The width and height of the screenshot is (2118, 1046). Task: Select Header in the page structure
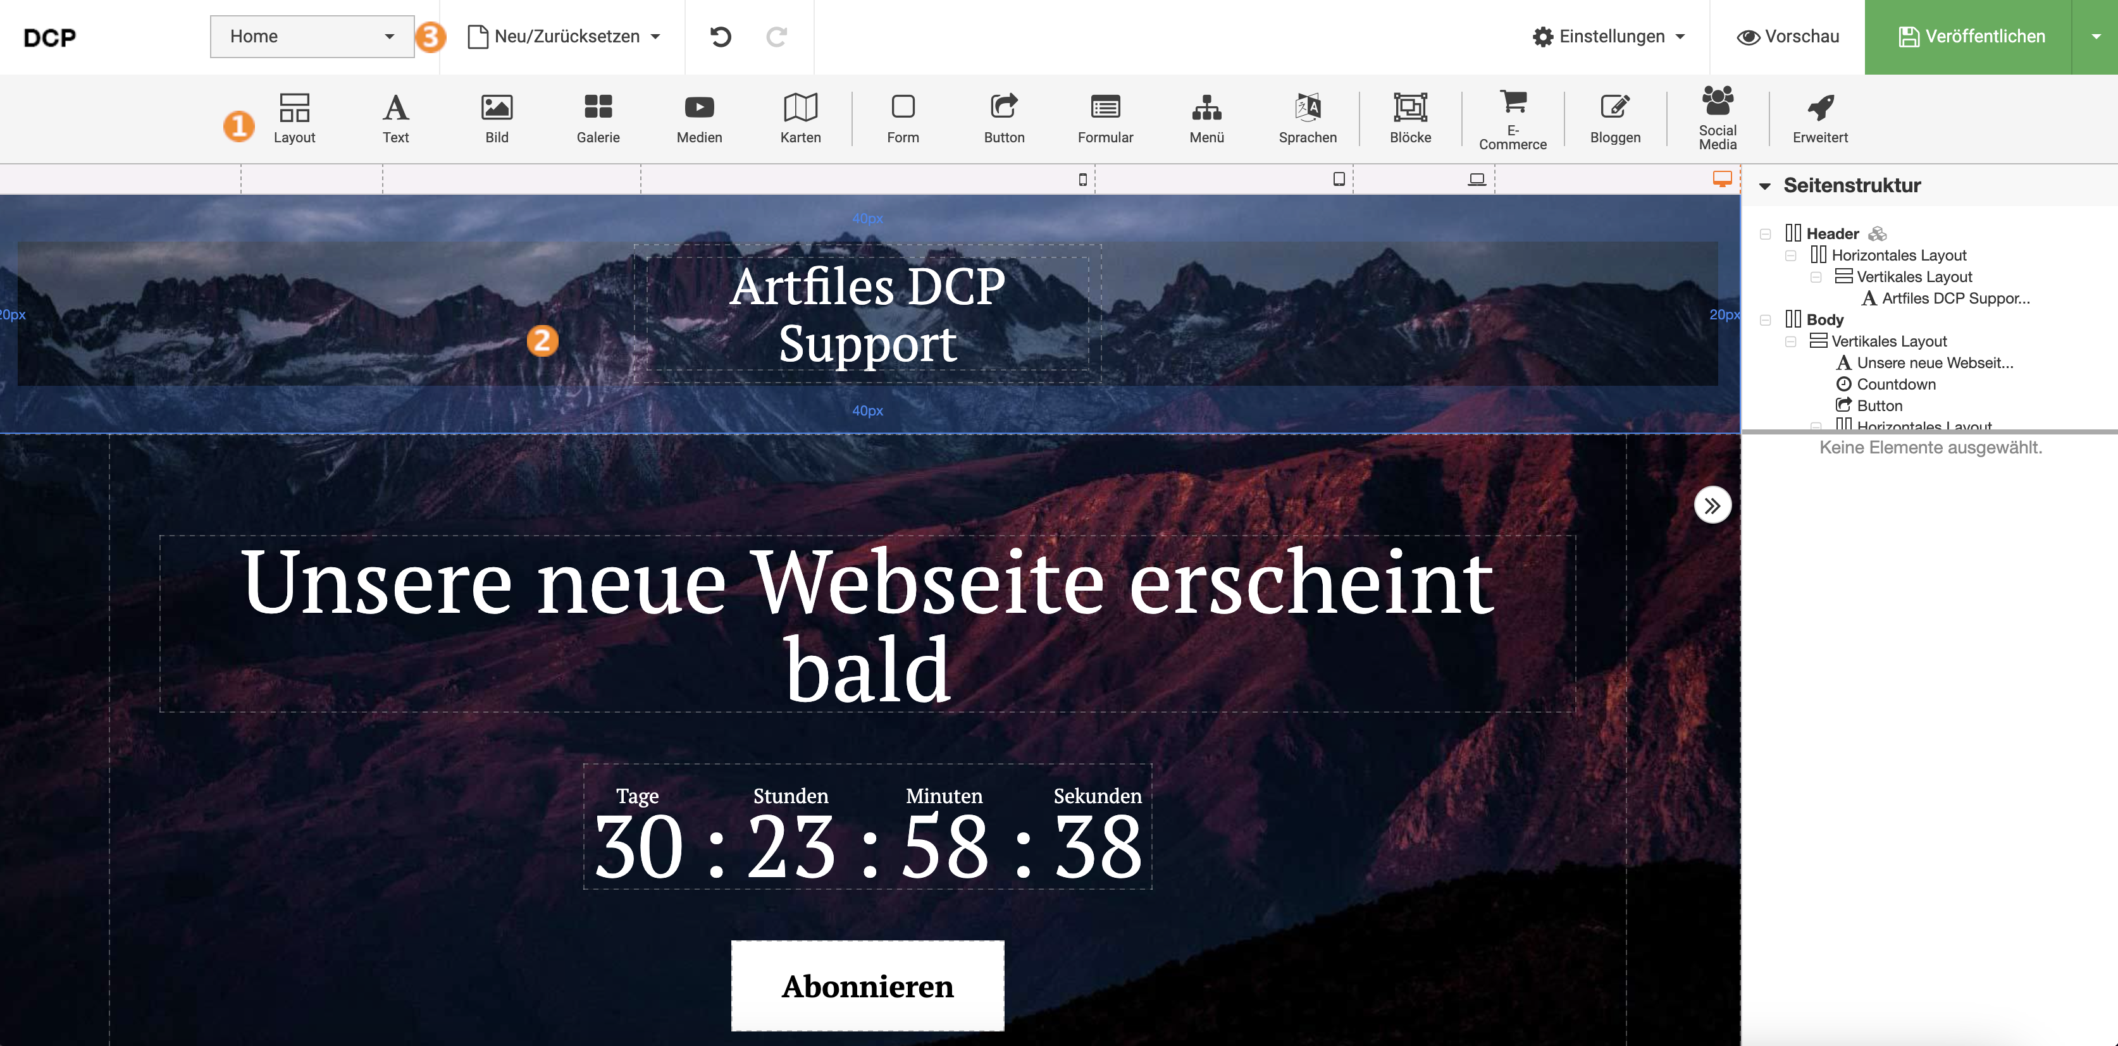1832,234
